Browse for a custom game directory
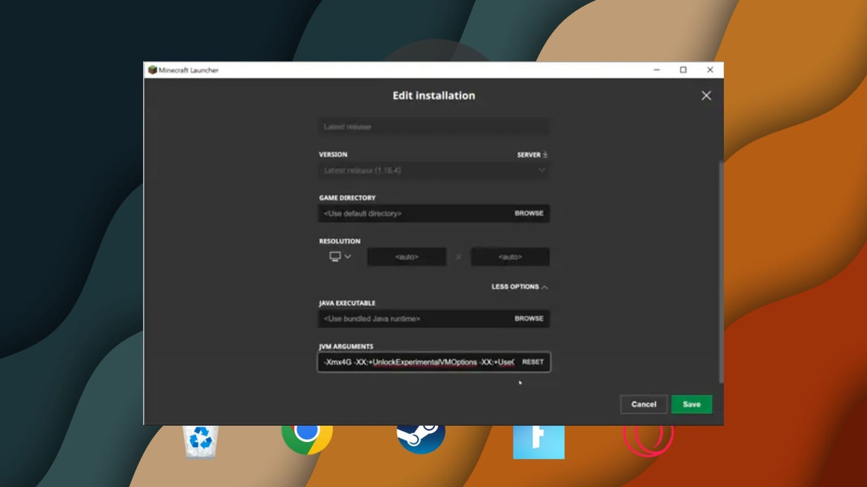 click(528, 213)
